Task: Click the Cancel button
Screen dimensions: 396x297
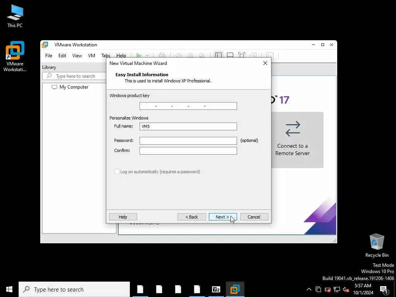Action: pos(254,217)
